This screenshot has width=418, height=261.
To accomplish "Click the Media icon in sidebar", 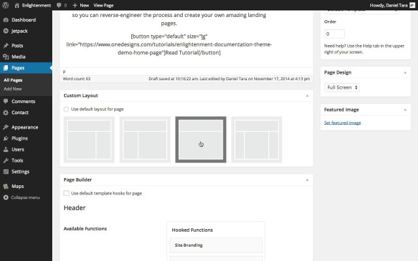I will (6, 57).
